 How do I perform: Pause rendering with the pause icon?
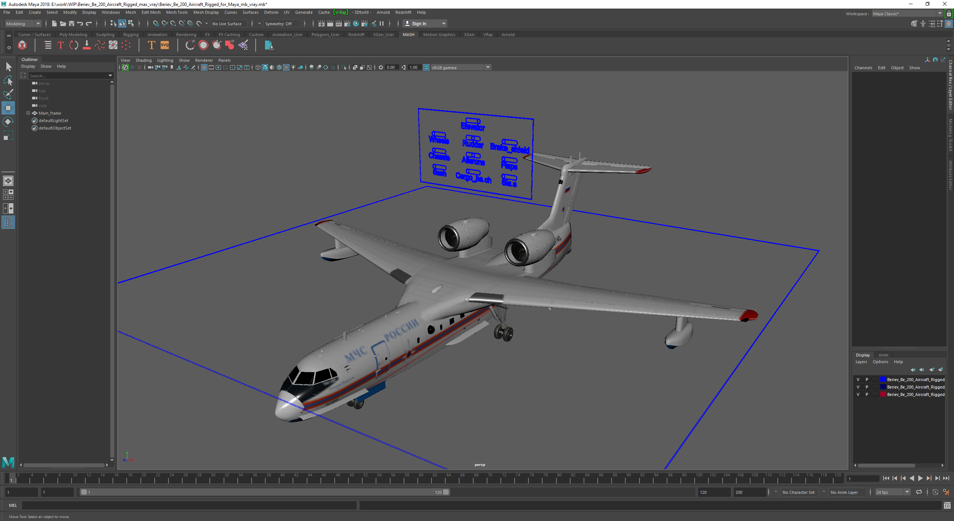(382, 23)
